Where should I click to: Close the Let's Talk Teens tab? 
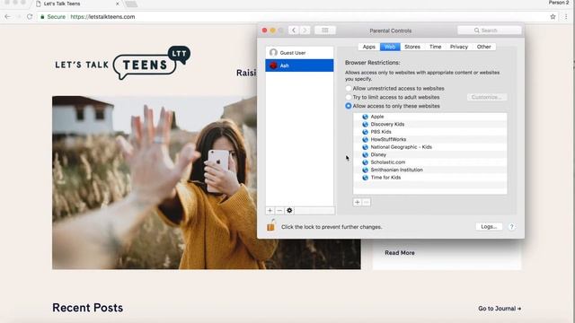[118, 4]
